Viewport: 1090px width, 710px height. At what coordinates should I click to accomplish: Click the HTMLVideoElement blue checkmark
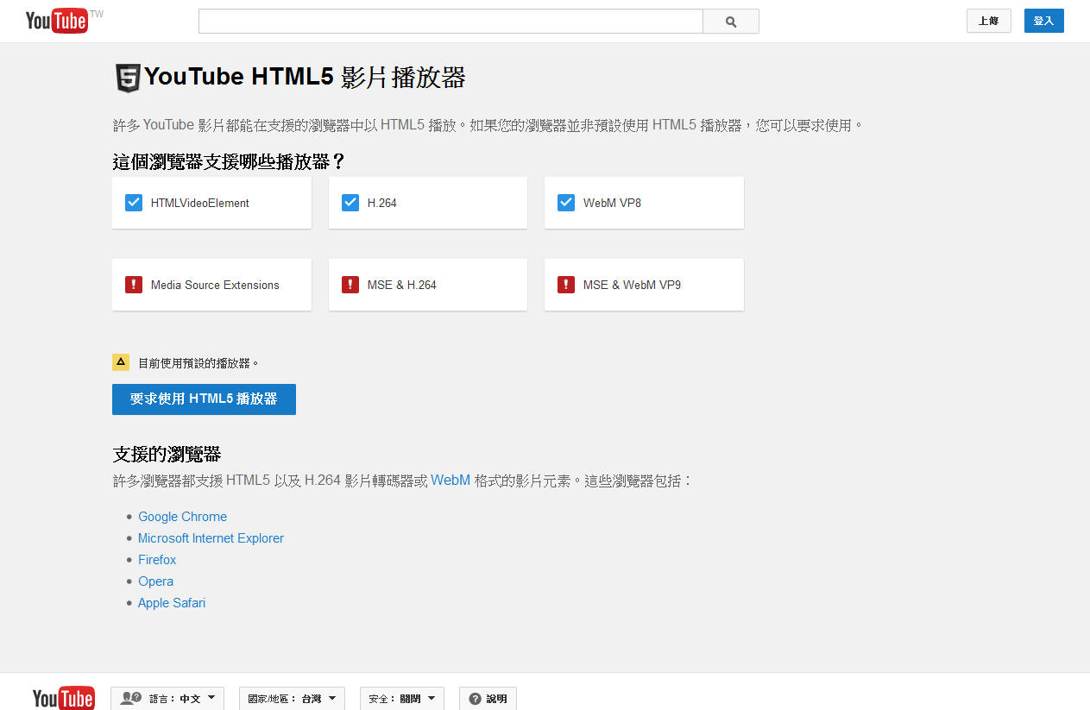134,203
